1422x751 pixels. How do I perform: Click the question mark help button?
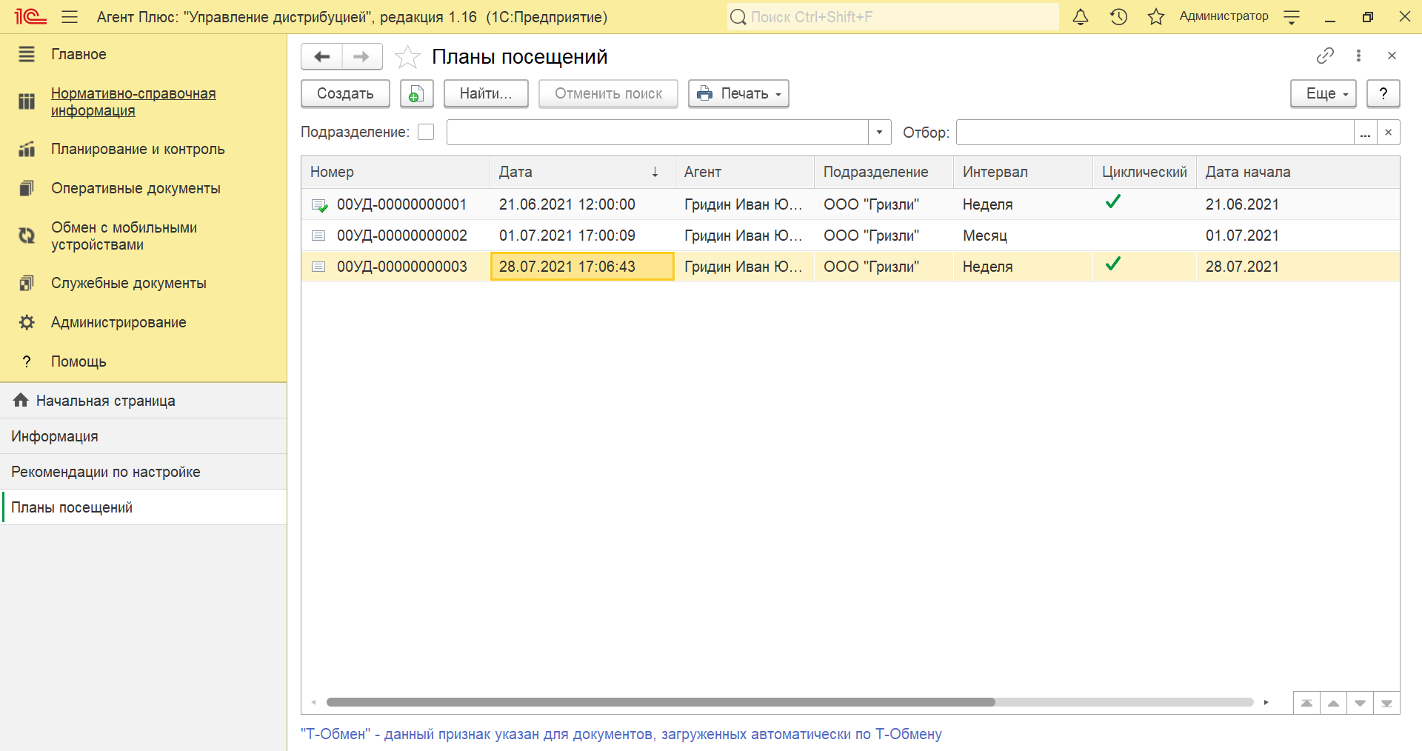[x=1383, y=93]
